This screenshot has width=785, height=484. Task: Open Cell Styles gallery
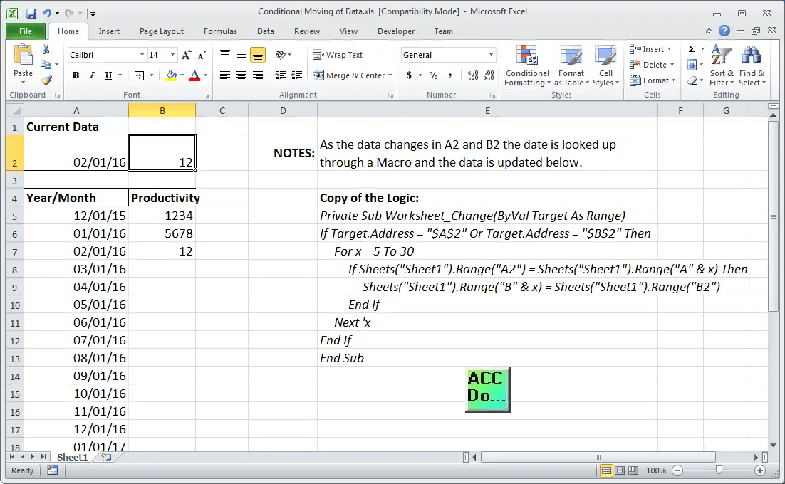(605, 65)
